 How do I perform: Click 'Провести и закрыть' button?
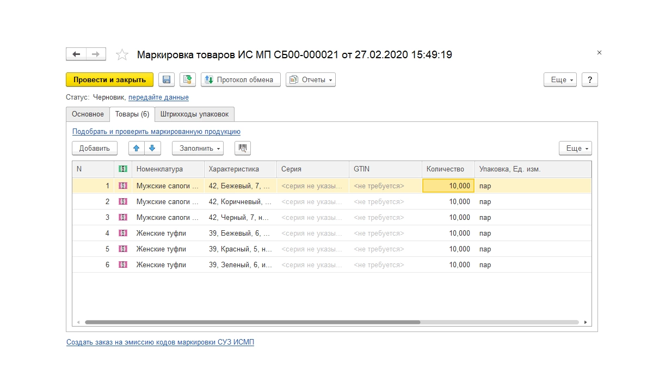(110, 79)
